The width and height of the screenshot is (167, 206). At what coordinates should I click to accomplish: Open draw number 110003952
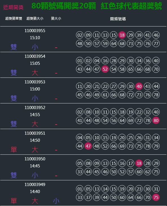(x=35, y=108)
